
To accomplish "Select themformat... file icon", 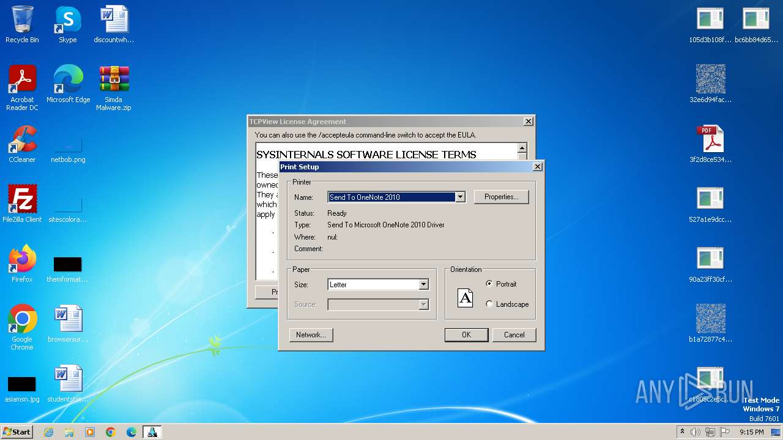I will click(67, 270).
